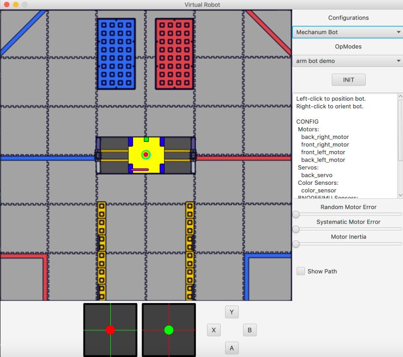
Task: Click the gamepad X button
Action: (x=214, y=330)
